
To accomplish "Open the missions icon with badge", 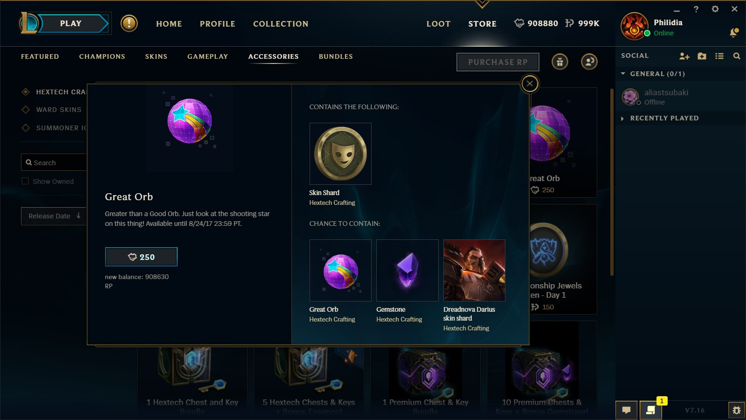I will coord(651,410).
